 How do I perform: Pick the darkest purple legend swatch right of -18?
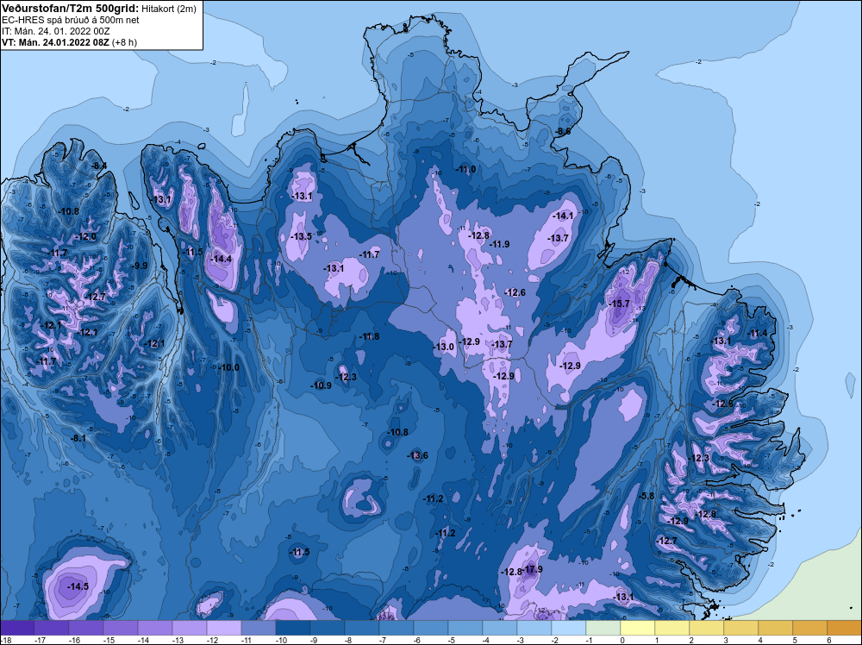(x=17, y=628)
